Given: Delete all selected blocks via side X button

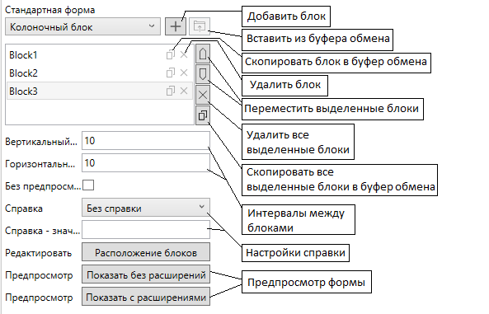Looking at the screenshot, I should tap(203, 95).
